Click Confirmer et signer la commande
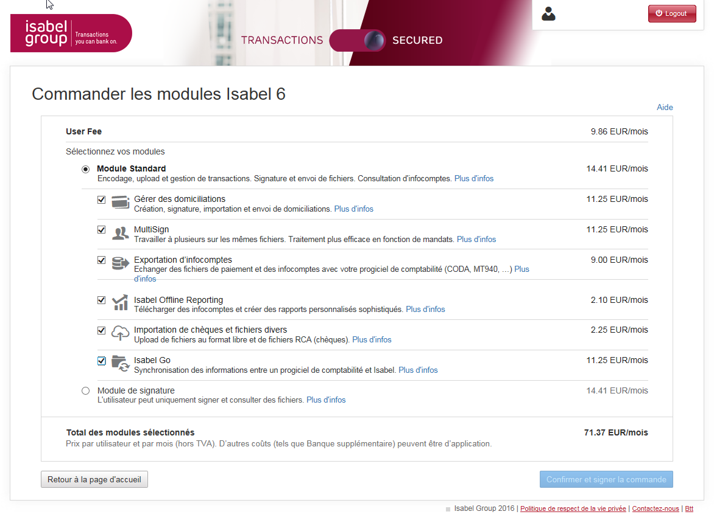 click(x=606, y=479)
